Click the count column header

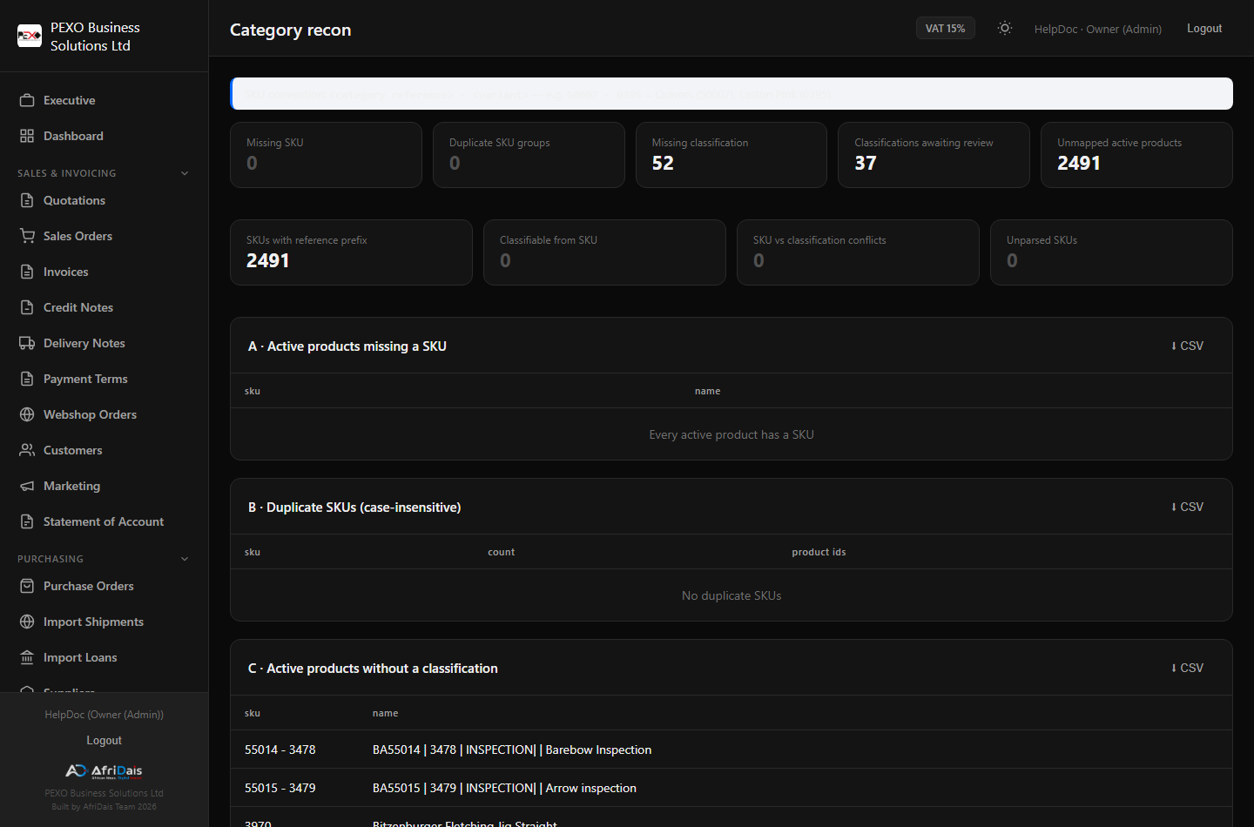tap(502, 552)
